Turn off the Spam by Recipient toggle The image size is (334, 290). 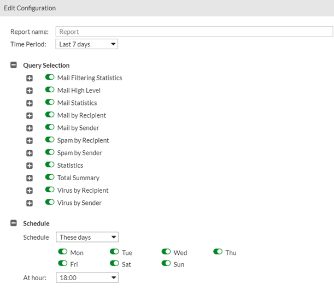coord(50,140)
